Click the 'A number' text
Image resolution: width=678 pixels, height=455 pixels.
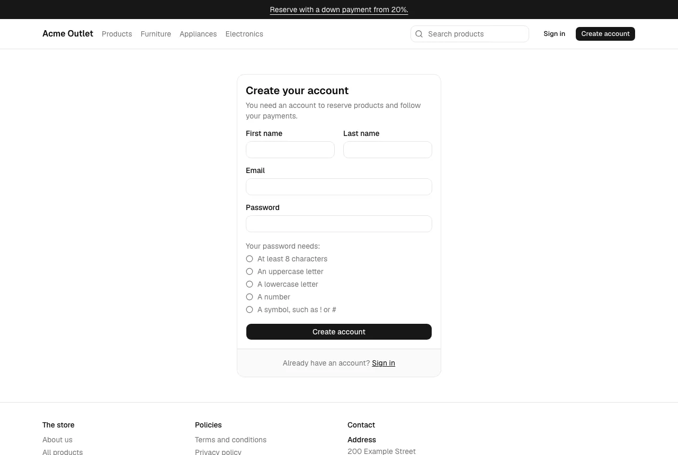(274, 297)
